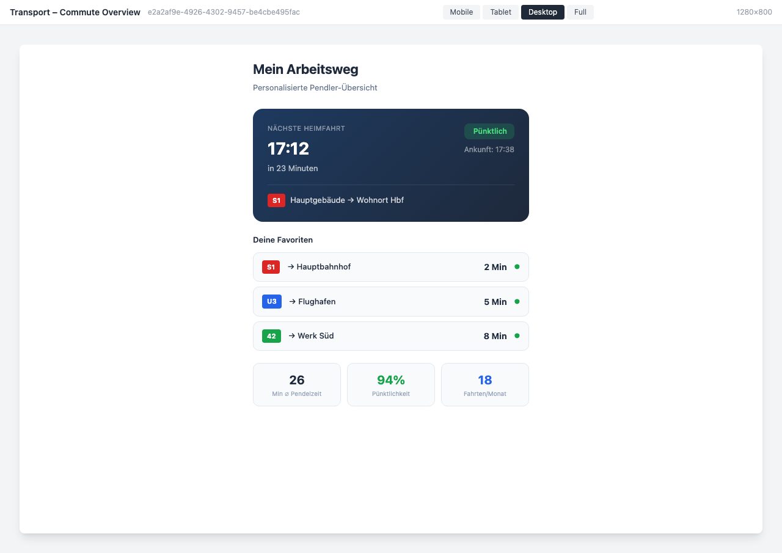The width and height of the screenshot is (782, 553).
Task: Click the S1 badge in the Heimfahrt card
Action: 276,200
